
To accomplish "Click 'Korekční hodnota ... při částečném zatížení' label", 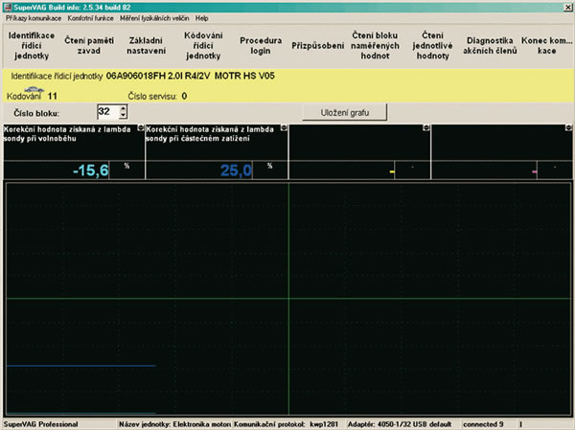I will click(x=210, y=134).
